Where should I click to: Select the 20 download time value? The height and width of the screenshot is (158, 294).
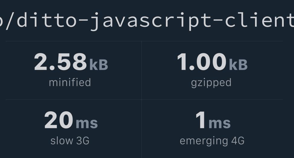coord(59,120)
